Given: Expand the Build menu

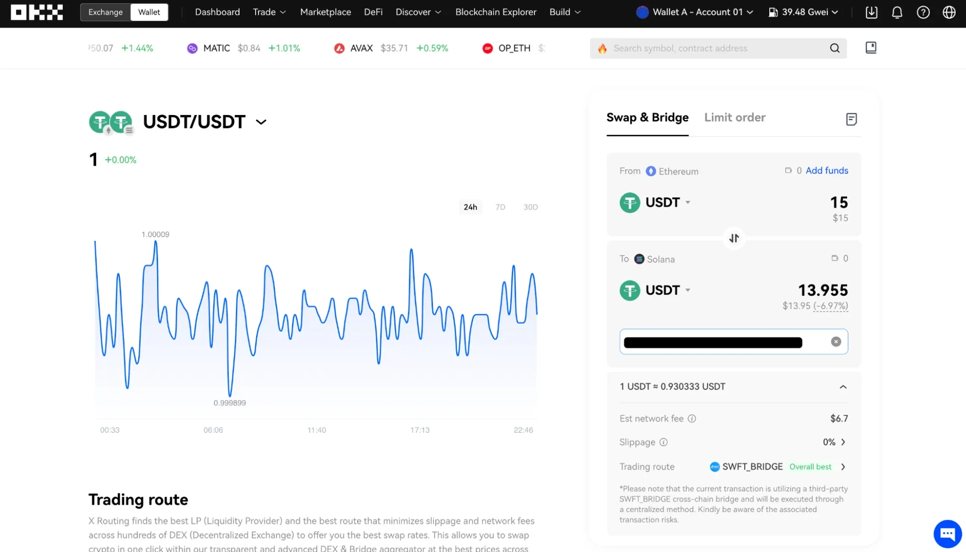Looking at the screenshot, I should (565, 12).
